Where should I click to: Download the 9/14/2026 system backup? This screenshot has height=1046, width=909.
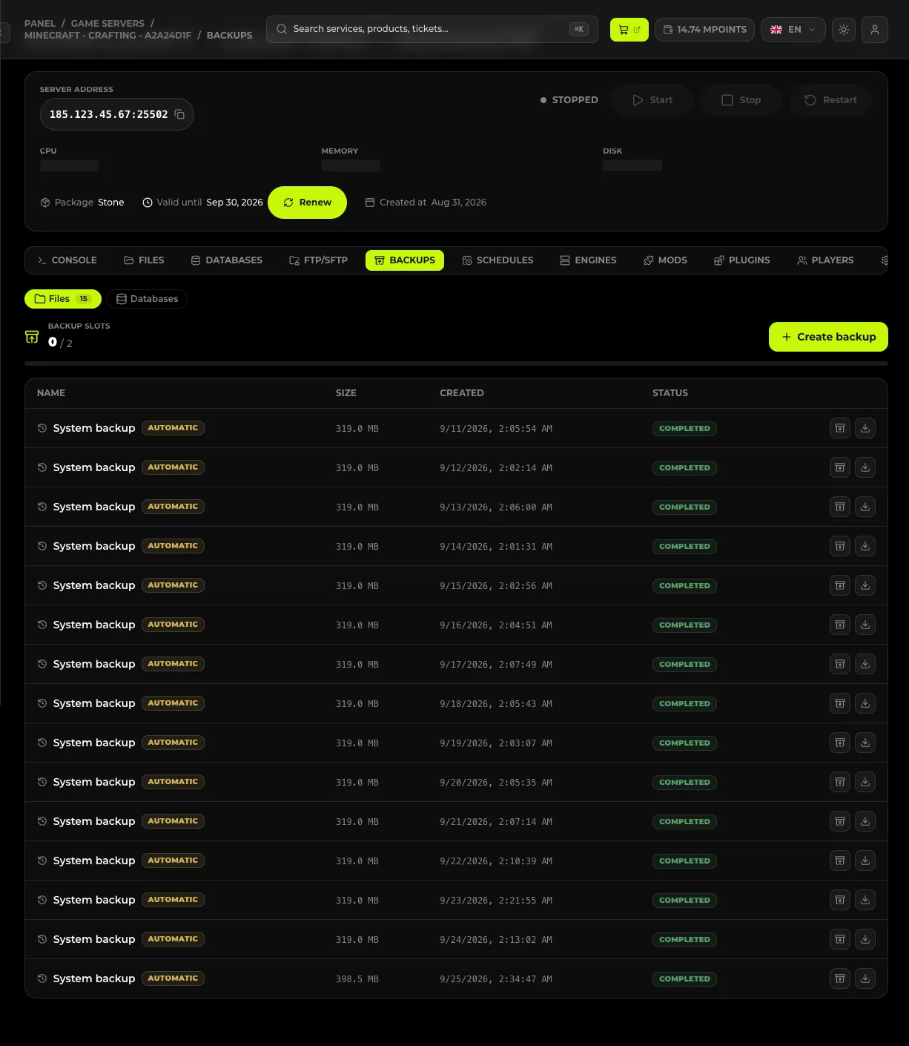pyautogui.click(x=865, y=546)
